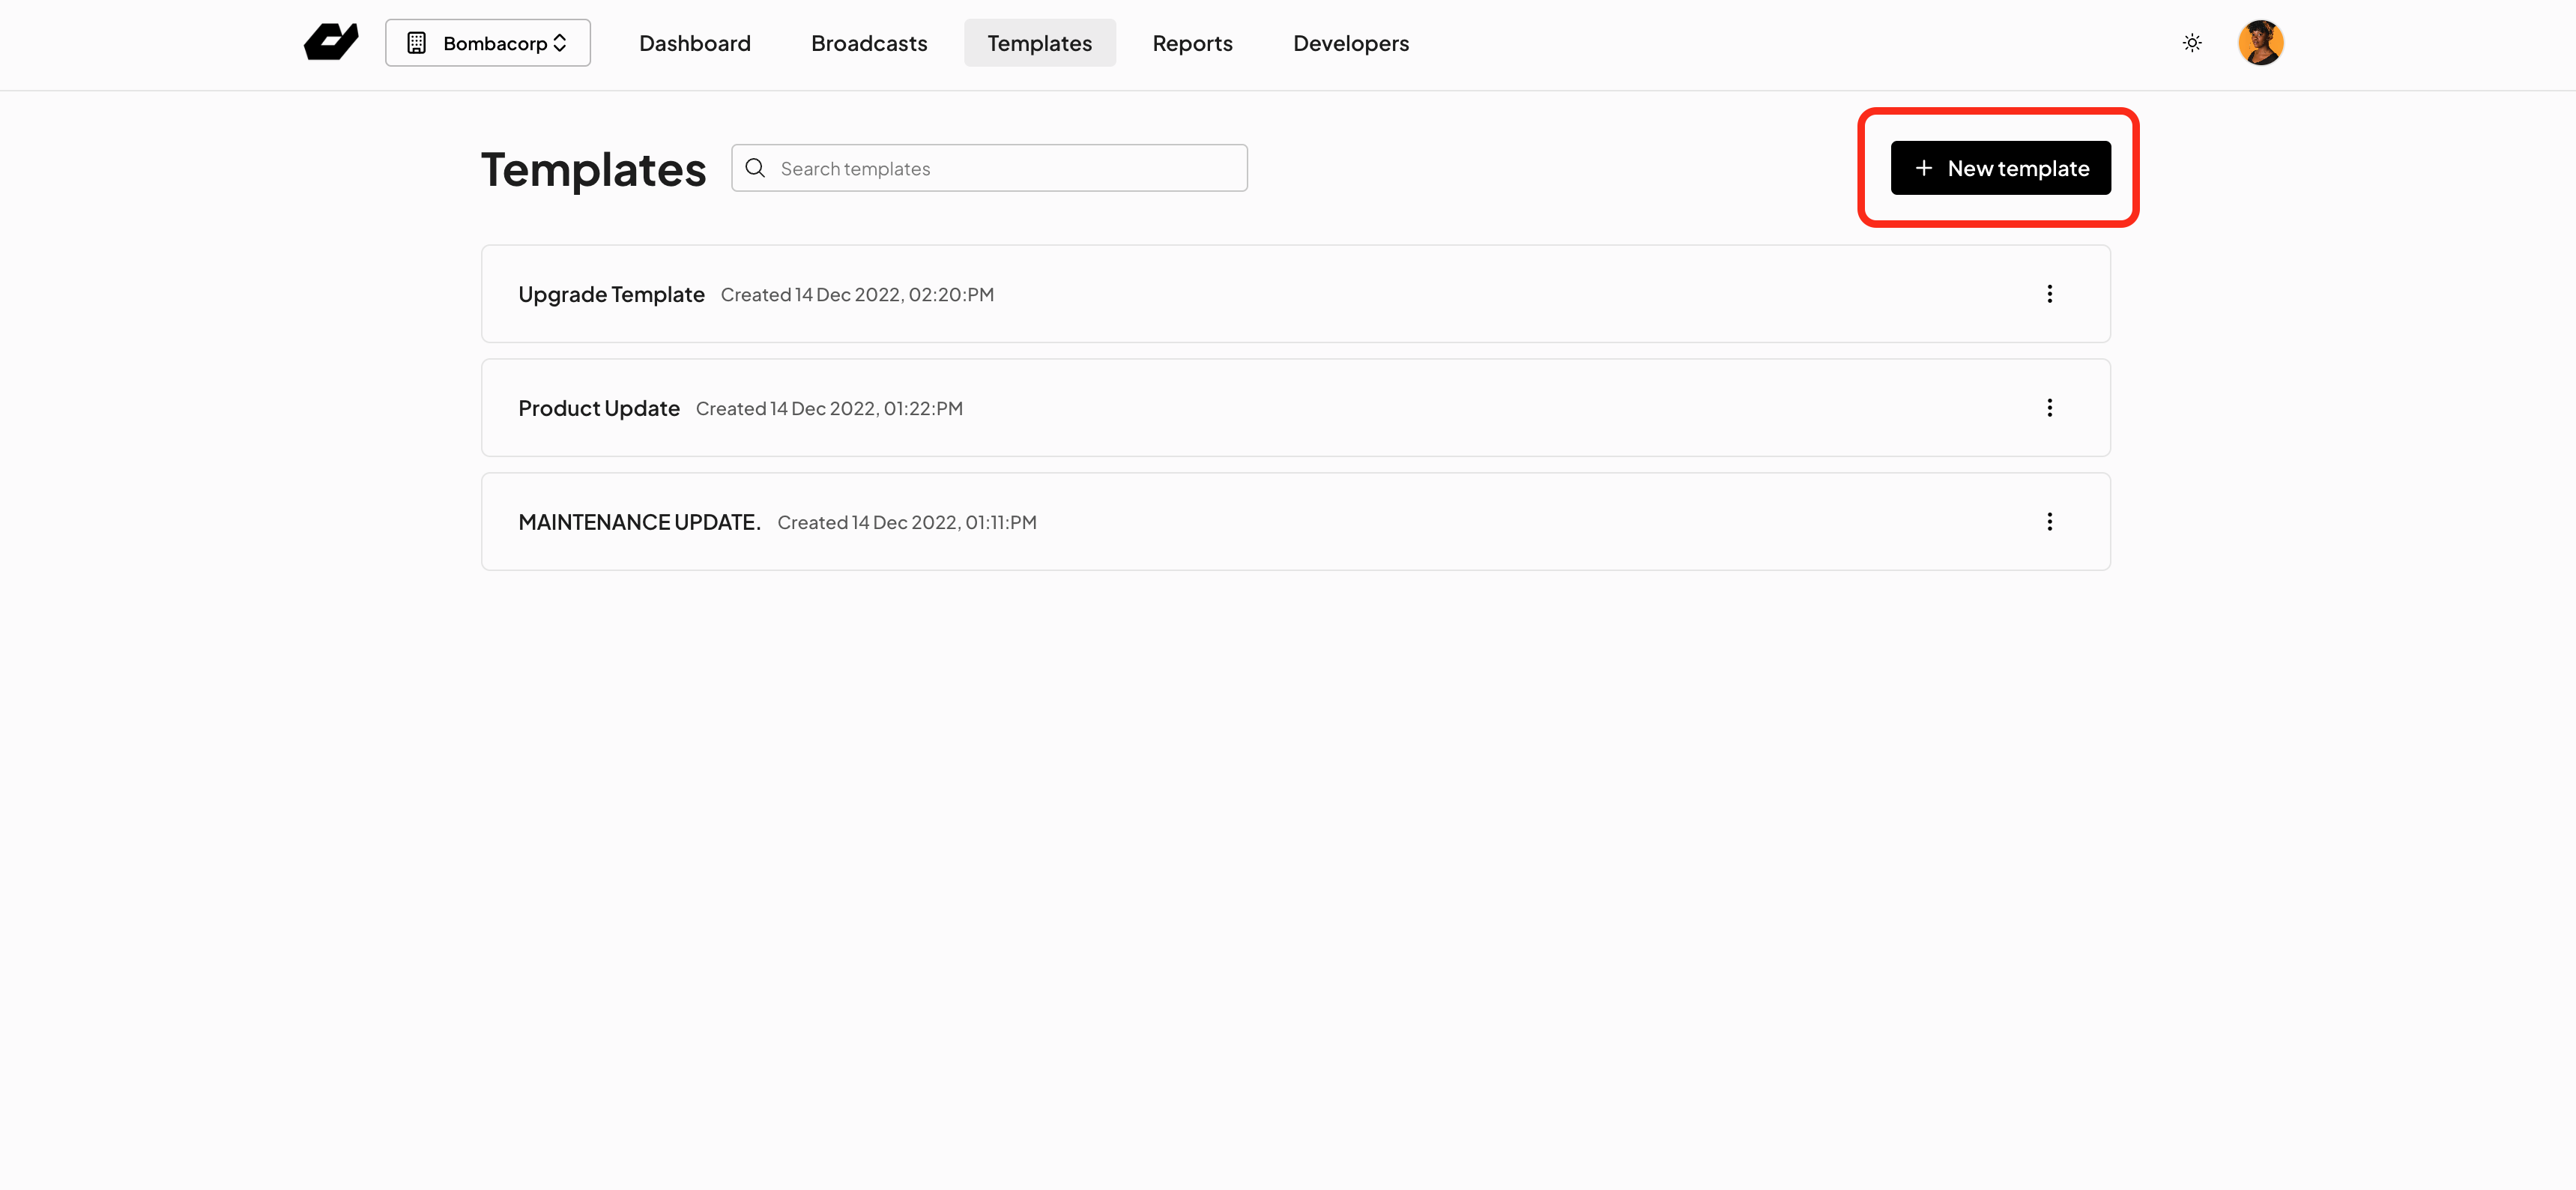The height and width of the screenshot is (1190, 2576).
Task: Click the magnifier search icon
Action: click(x=755, y=168)
